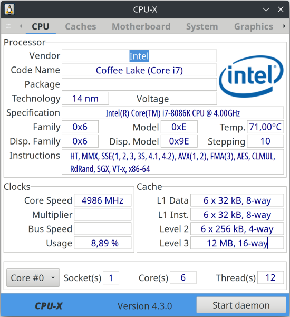
Task: Click the Cache group label
Action: tap(149, 187)
